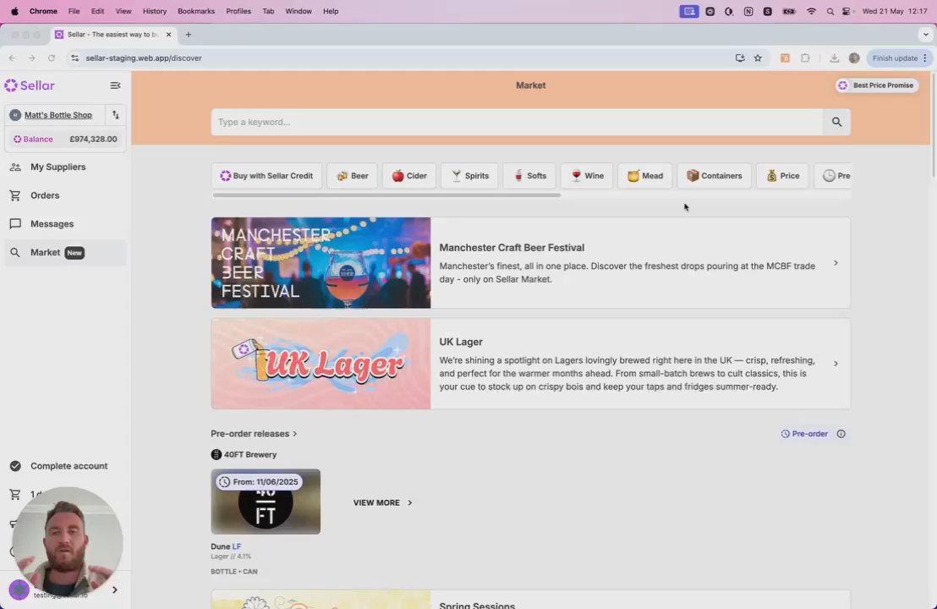Bookmark this page with star icon
The height and width of the screenshot is (609, 937).
pos(758,58)
